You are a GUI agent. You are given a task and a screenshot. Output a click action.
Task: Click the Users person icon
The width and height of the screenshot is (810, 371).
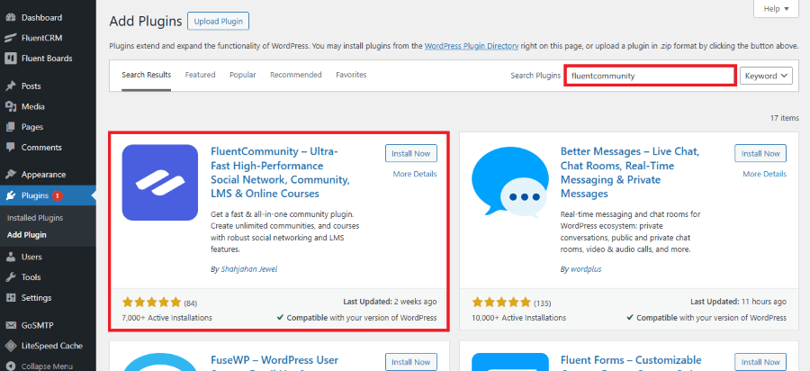(x=10, y=257)
